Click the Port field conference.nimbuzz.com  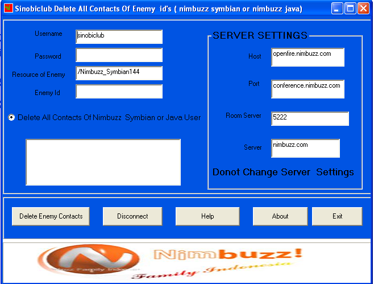point(307,89)
